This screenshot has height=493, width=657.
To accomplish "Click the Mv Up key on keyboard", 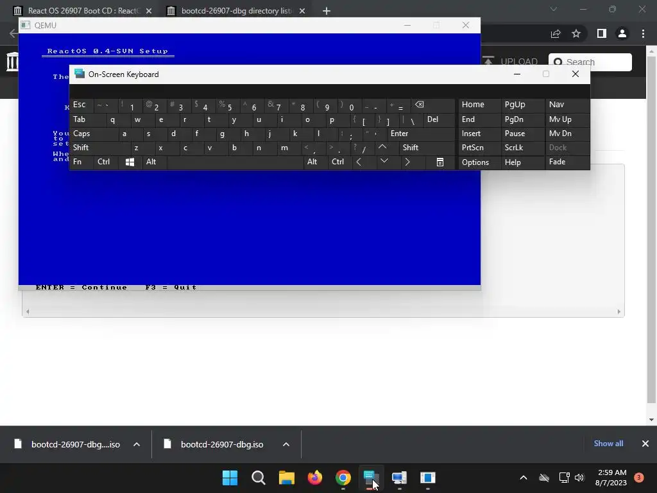I will click(567, 119).
